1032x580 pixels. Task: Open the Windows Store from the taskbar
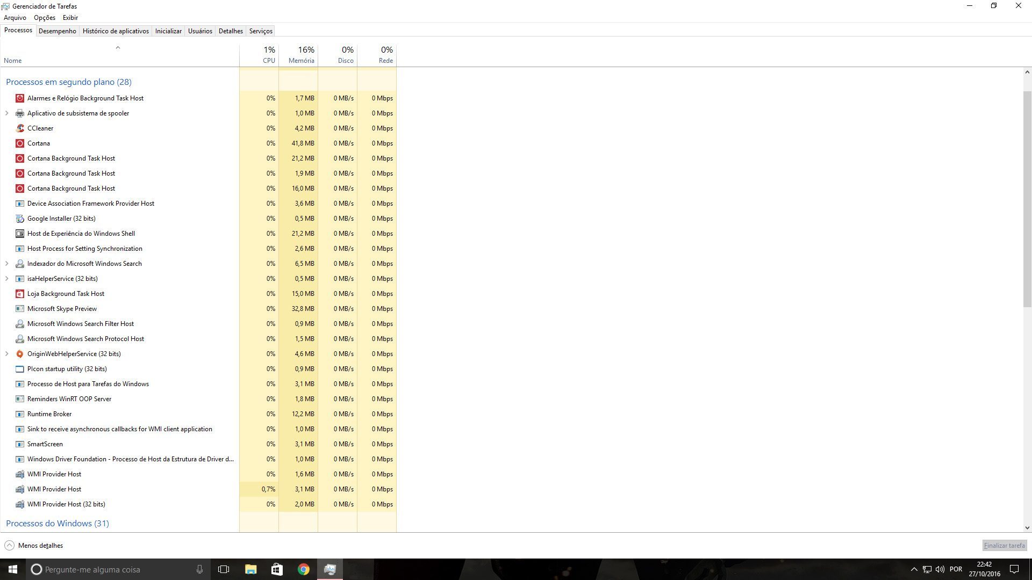(x=277, y=569)
